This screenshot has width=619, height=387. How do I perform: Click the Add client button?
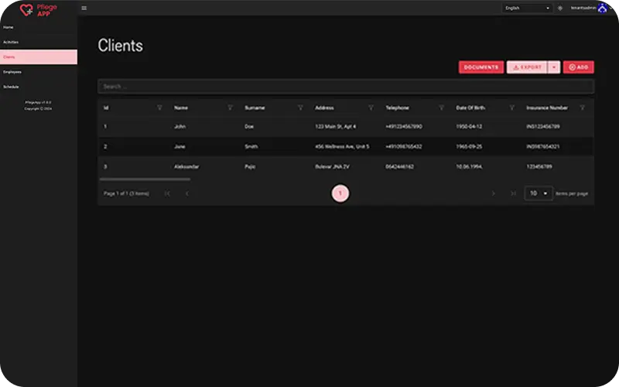point(579,67)
